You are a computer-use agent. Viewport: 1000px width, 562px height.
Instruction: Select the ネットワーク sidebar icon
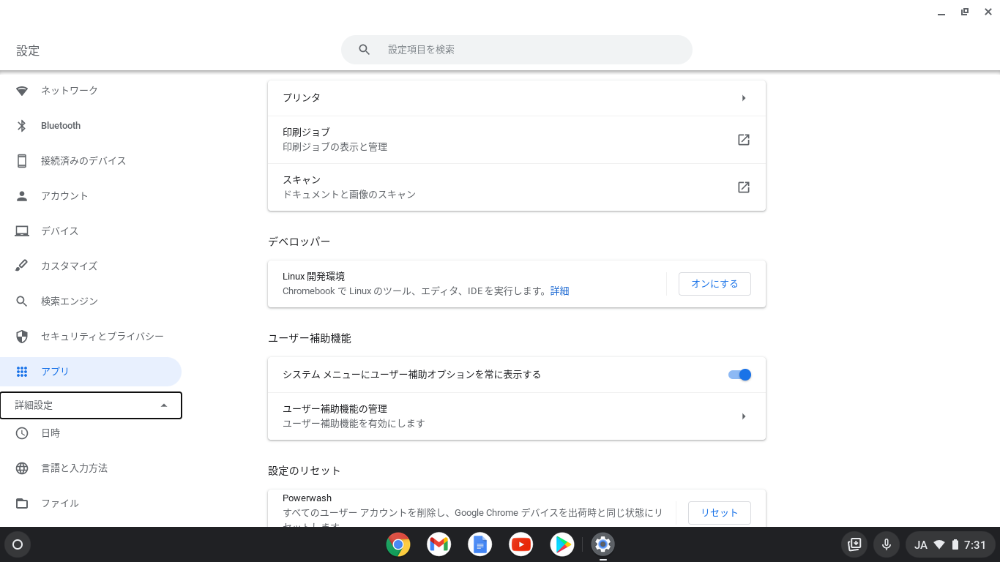[x=22, y=90]
